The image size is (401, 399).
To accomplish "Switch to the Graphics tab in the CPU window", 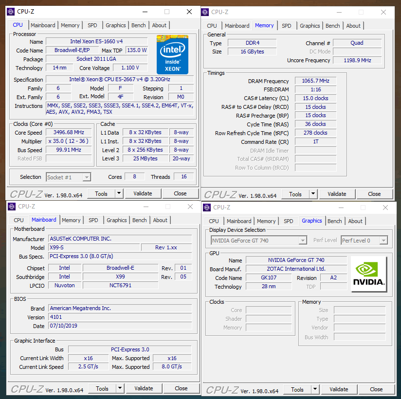I will point(116,25).
